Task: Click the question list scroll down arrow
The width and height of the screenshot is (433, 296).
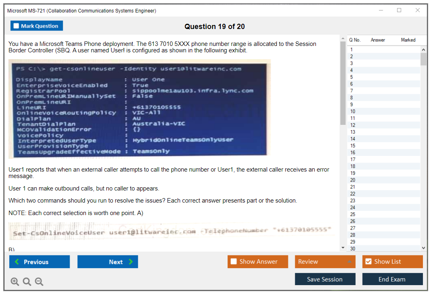Action: pyautogui.click(x=423, y=248)
